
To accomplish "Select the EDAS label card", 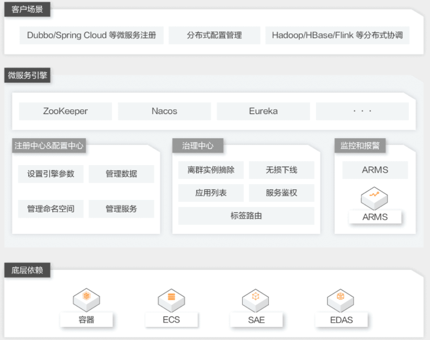I will [342, 320].
